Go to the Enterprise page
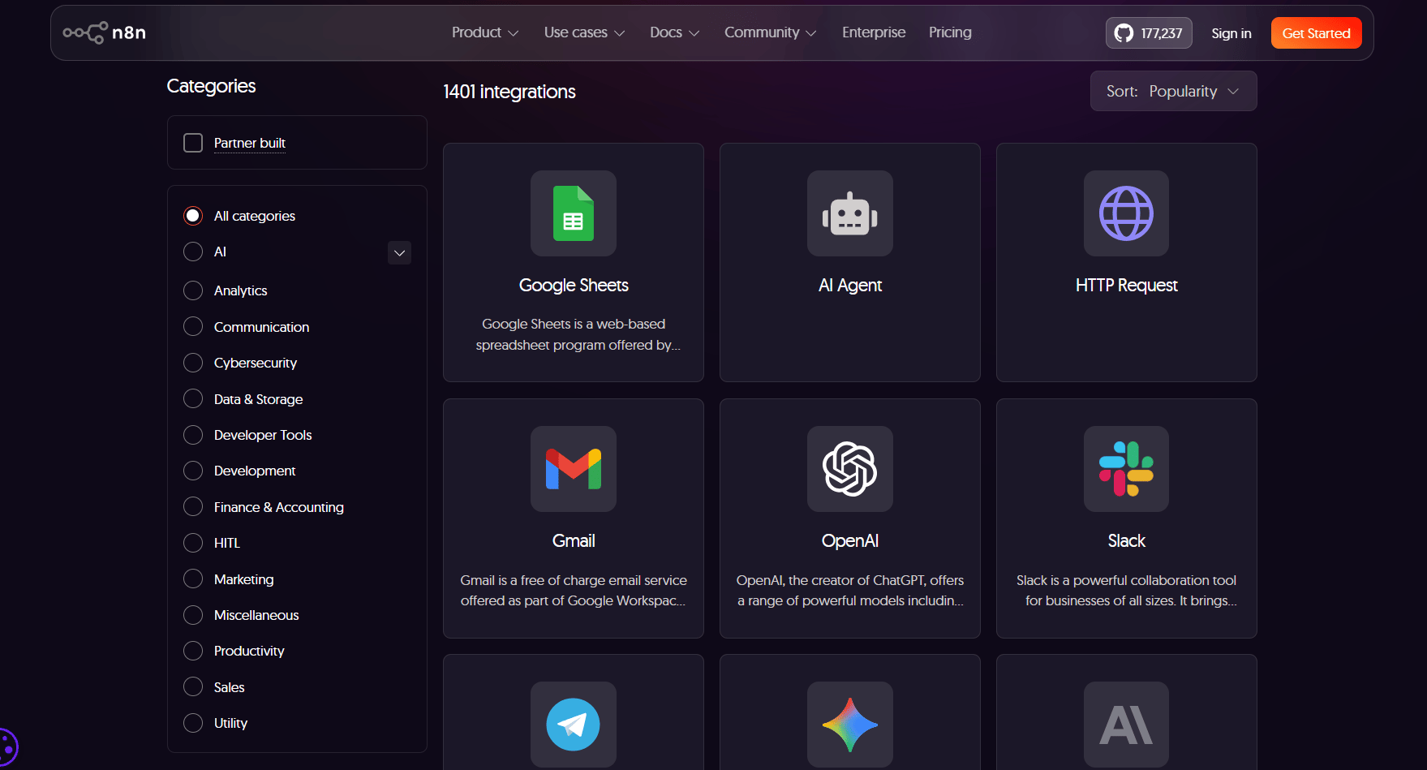The height and width of the screenshot is (770, 1427). point(874,32)
